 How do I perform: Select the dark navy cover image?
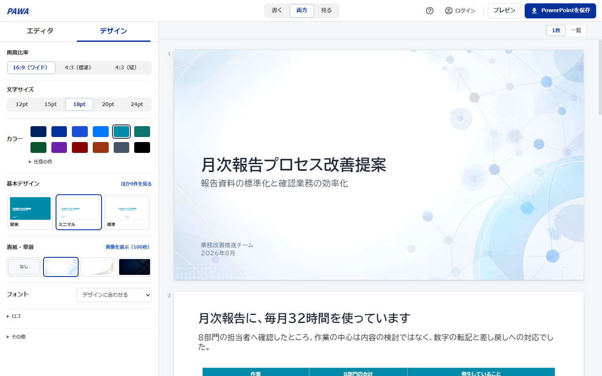(135, 267)
